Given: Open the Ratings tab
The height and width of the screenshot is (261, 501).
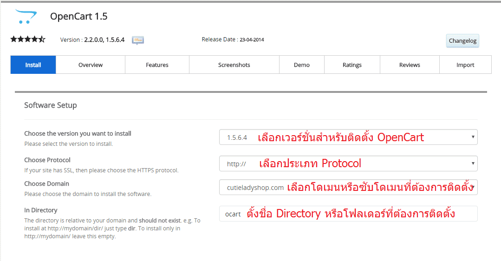Looking at the screenshot, I should pos(352,65).
